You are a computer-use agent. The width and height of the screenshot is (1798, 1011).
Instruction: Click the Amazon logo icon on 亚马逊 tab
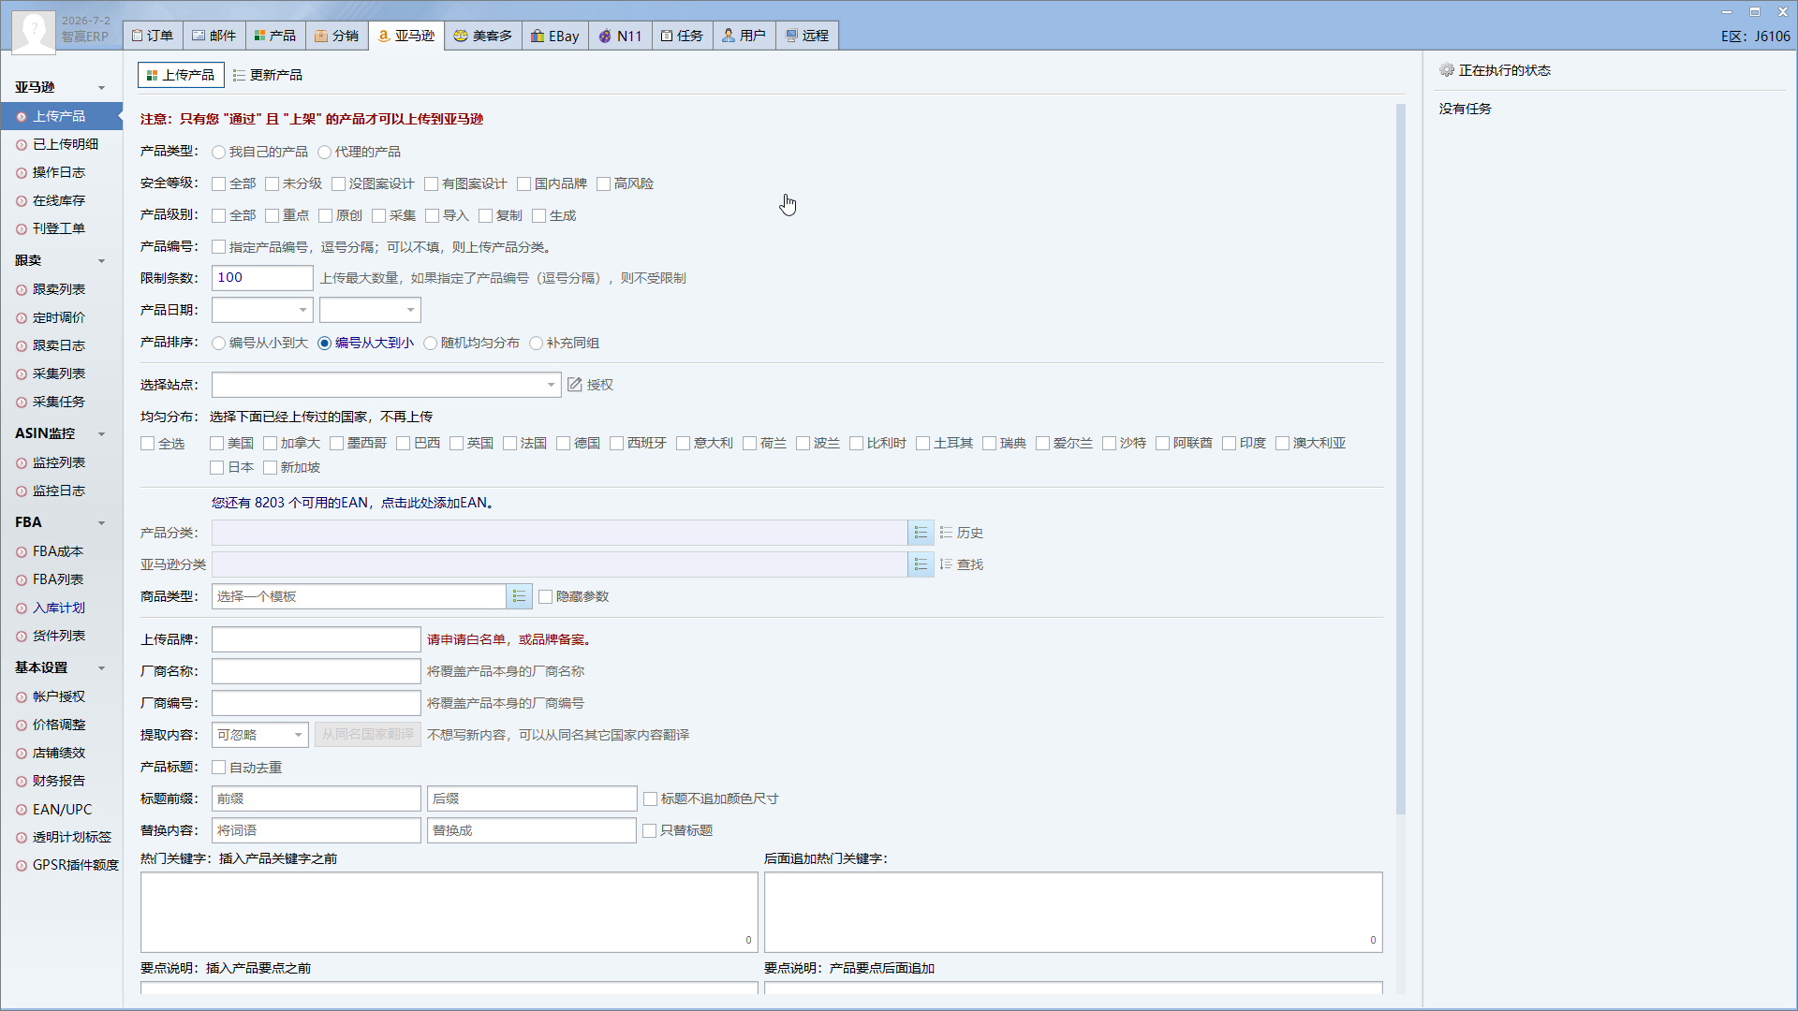click(x=383, y=36)
